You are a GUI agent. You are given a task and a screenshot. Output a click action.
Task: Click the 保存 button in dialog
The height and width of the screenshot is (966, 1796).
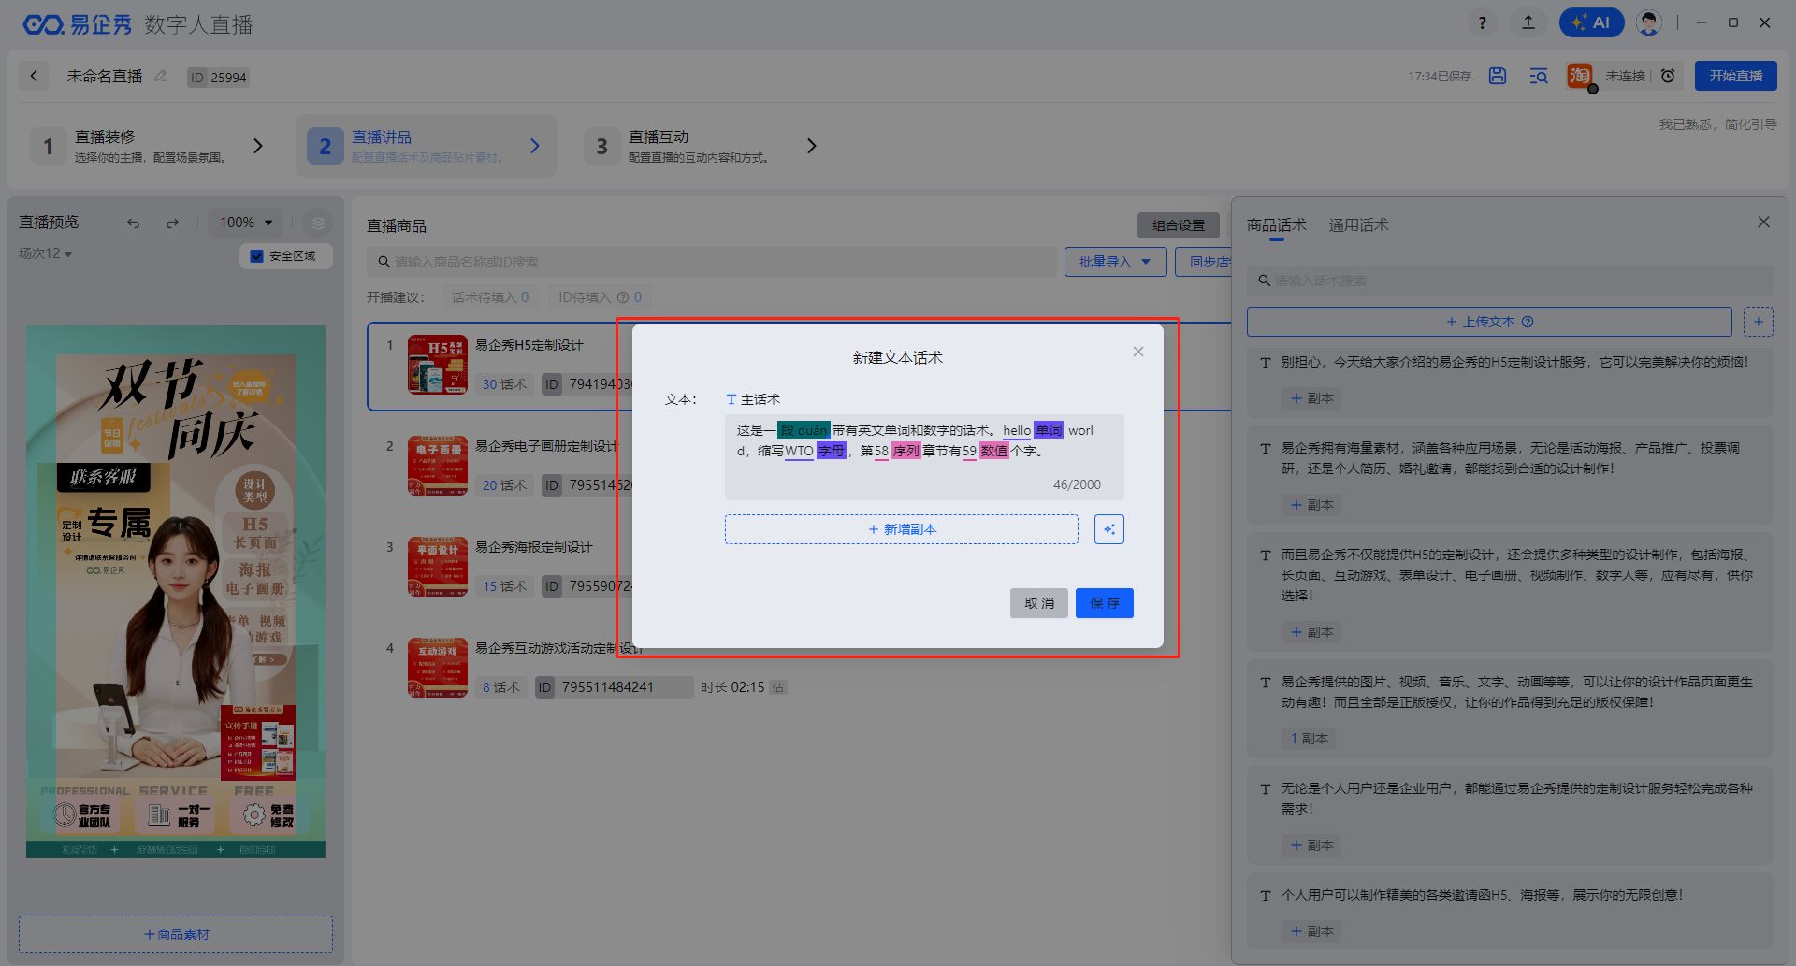(1104, 603)
